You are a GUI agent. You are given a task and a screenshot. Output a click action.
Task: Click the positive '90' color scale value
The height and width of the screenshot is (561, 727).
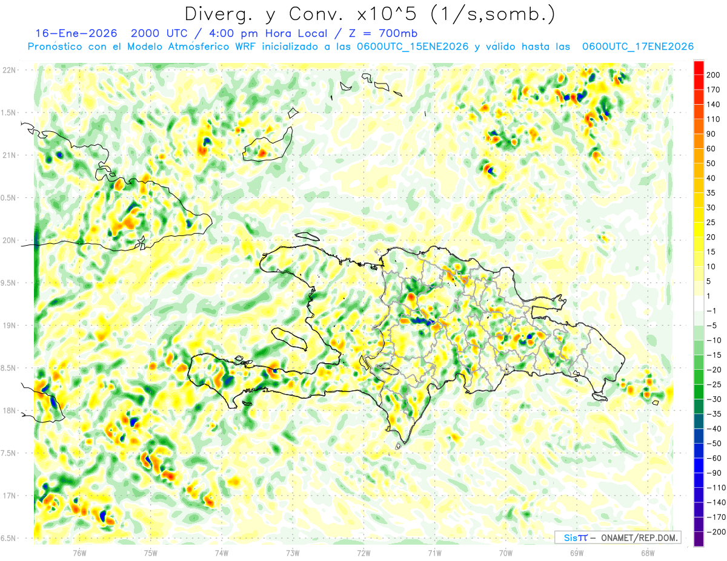pyautogui.click(x=712, y=134)
